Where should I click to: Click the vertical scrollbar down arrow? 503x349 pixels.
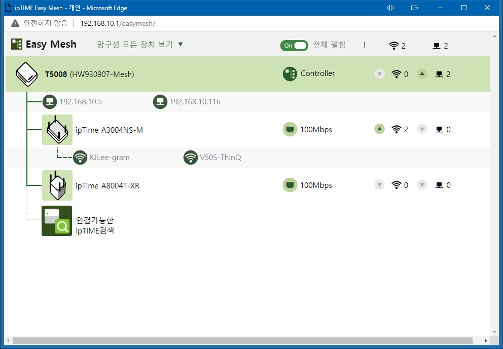click(494, 332)
